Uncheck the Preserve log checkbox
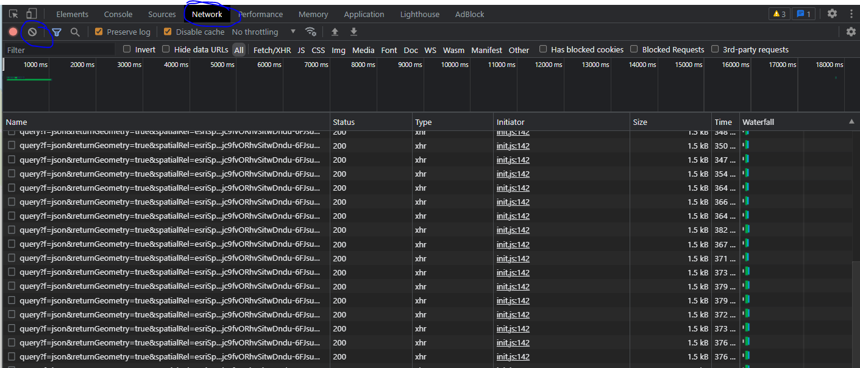 pos(99,32)
